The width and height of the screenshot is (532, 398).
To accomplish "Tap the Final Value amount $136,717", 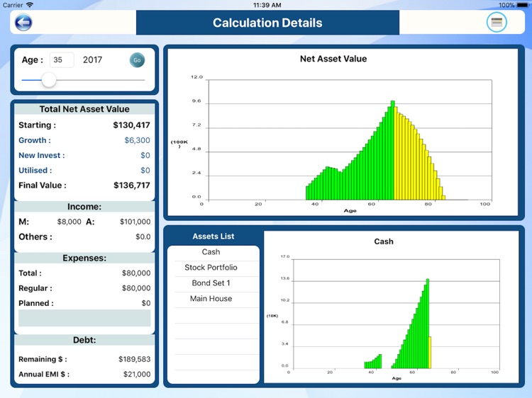I will coord(131,186).
